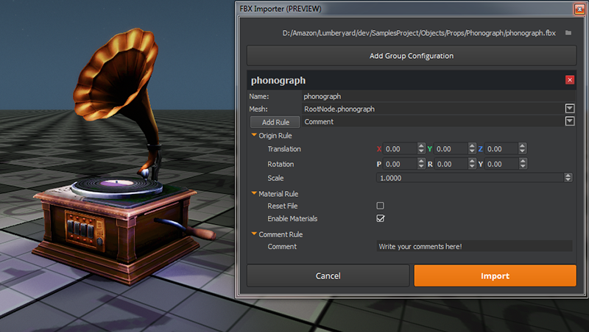
Task: Click the Enable Materials label
Action: click(x=292, y=218)
